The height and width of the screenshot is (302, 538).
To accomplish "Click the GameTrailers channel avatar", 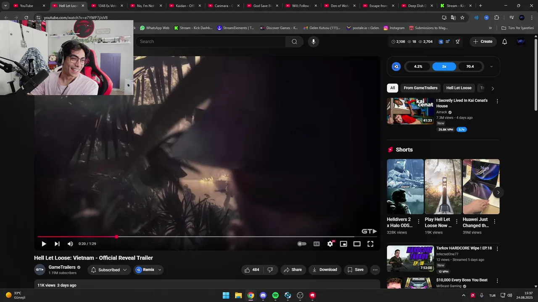I will (40, 270).
